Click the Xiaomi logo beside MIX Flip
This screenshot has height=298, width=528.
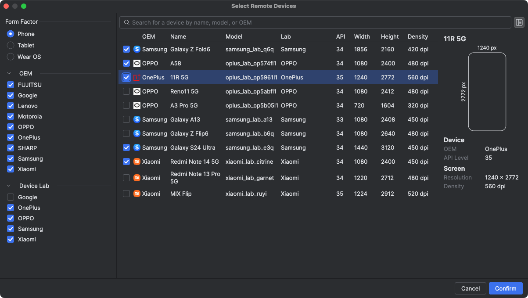(x=137, y=194)
